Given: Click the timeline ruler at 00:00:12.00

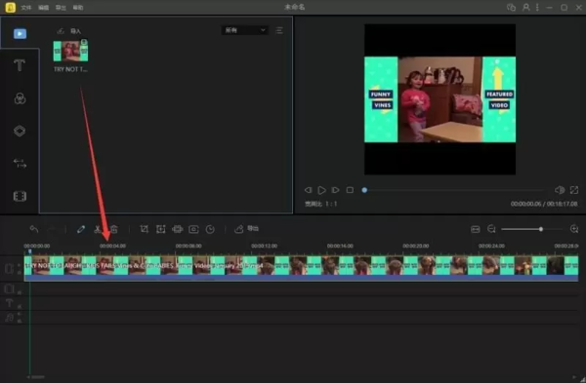Looking at the screenshot, I should pos(265,246).
